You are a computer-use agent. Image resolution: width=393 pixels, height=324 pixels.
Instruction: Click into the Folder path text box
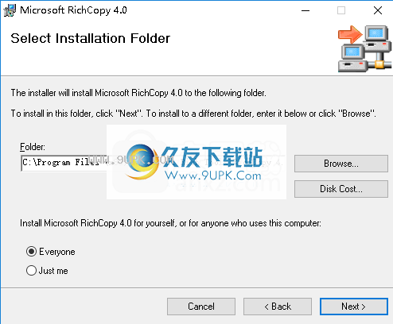pos(64,163)
